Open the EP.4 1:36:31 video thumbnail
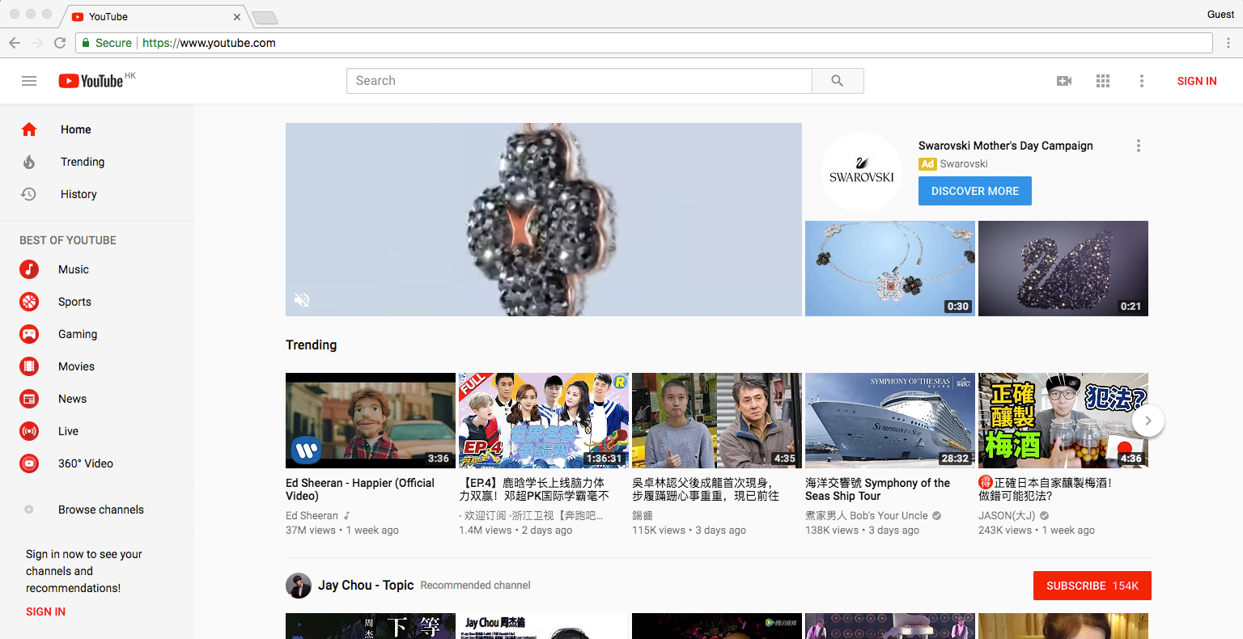Viewport: 1243px width, 639px height. 544,421
